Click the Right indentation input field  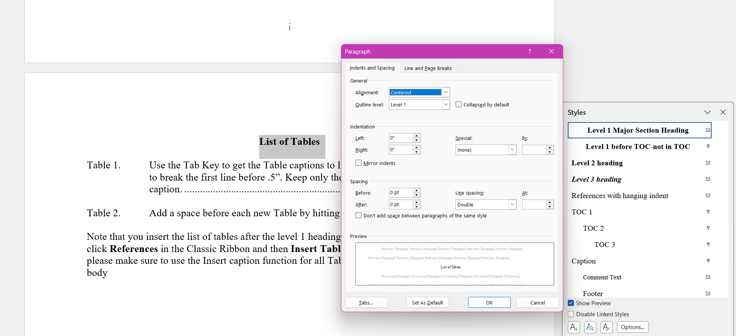point(401,150)
